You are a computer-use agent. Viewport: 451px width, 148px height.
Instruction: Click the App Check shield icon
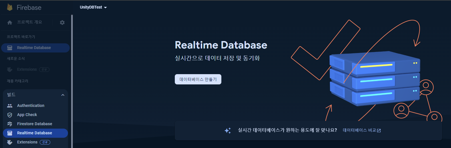point(10,115)
